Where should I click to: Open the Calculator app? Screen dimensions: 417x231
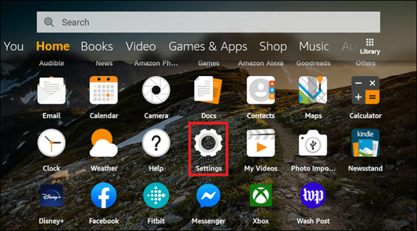click(x=366, y=90)
